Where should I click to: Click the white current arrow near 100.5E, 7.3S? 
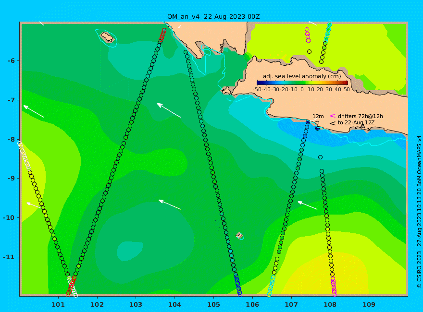pyautogui.click(x=34, y=111)
